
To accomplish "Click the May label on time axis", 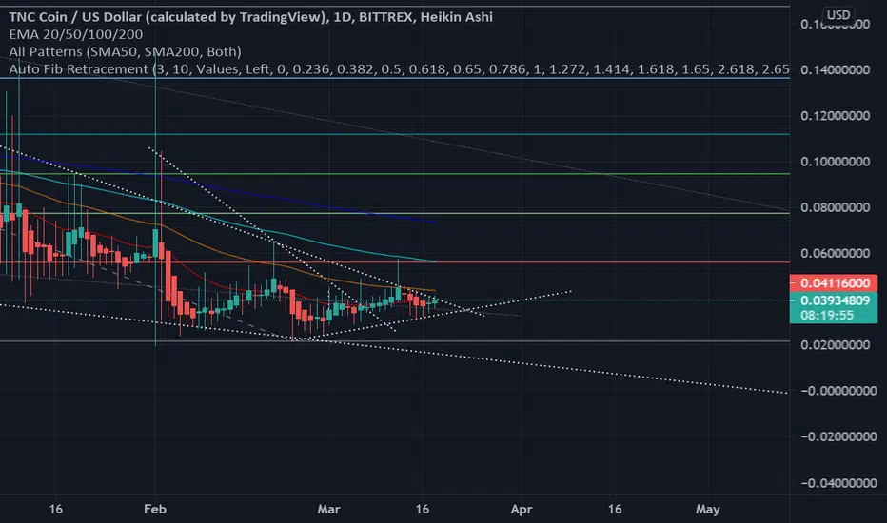I will (x=708, y=510).
